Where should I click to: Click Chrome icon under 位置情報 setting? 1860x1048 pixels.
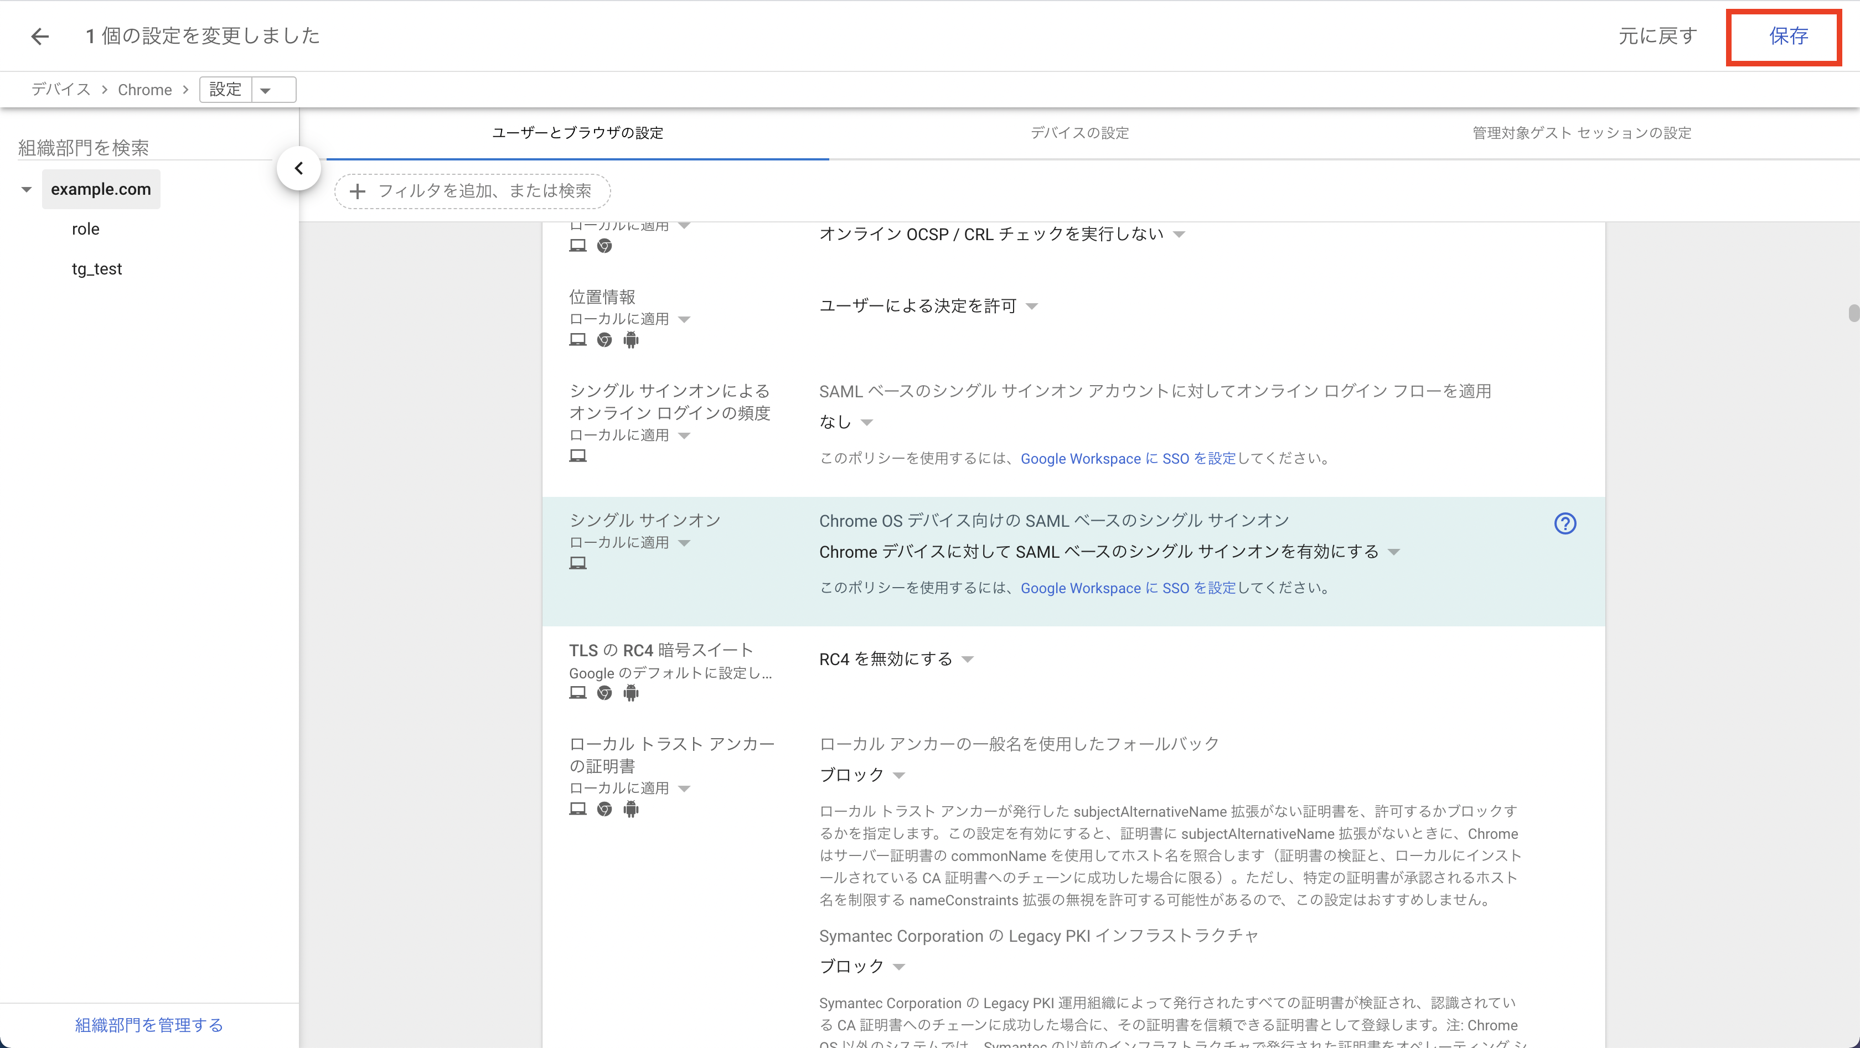click(604, 339)
